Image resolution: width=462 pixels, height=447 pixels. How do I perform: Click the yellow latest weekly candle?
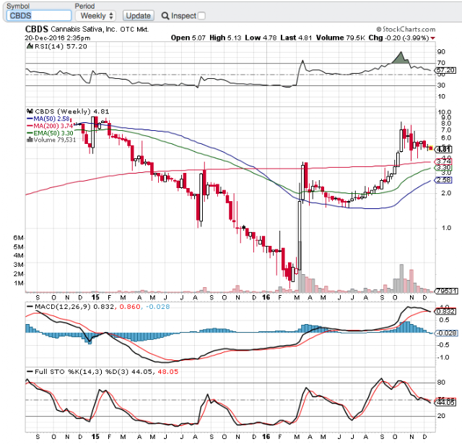tap(431, 148)
